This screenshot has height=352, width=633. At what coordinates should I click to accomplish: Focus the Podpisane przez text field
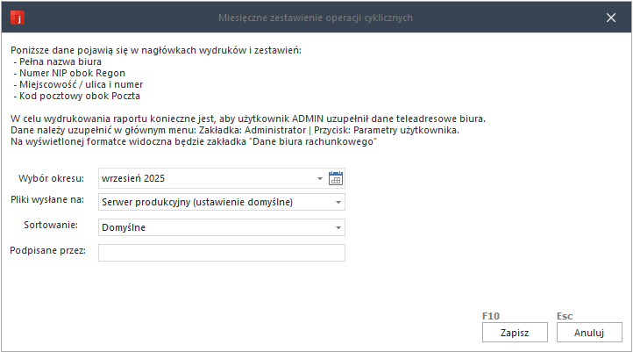point(222,253)
